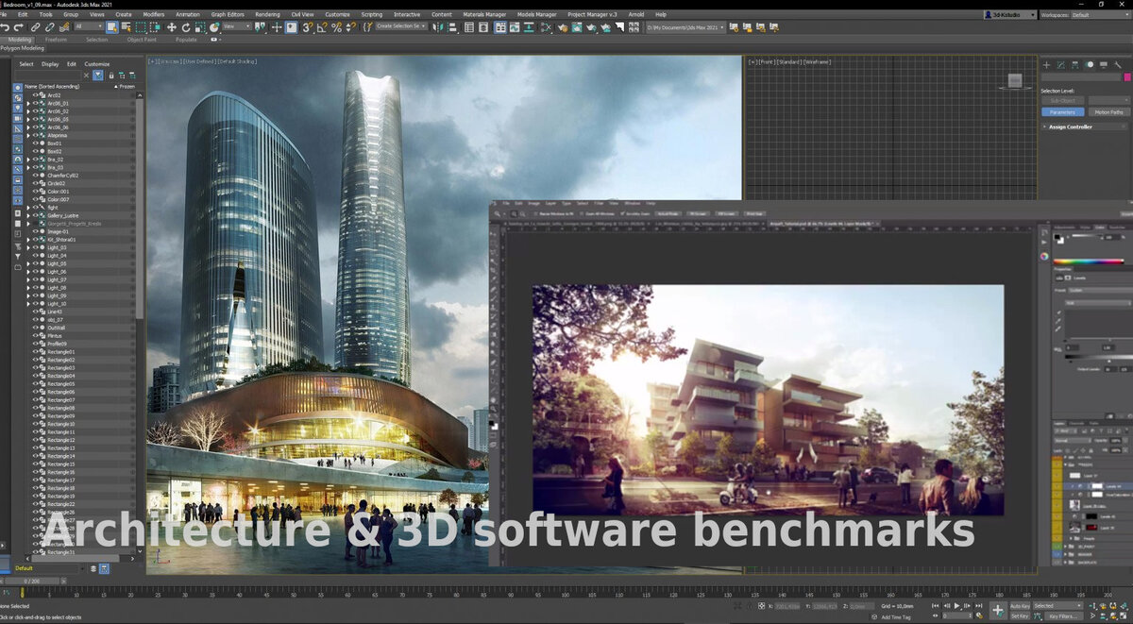This screenshot has width=1133, height=624.
Task: Toggle Scene Explorer filter funnel icon
Action: pos(98,75)
